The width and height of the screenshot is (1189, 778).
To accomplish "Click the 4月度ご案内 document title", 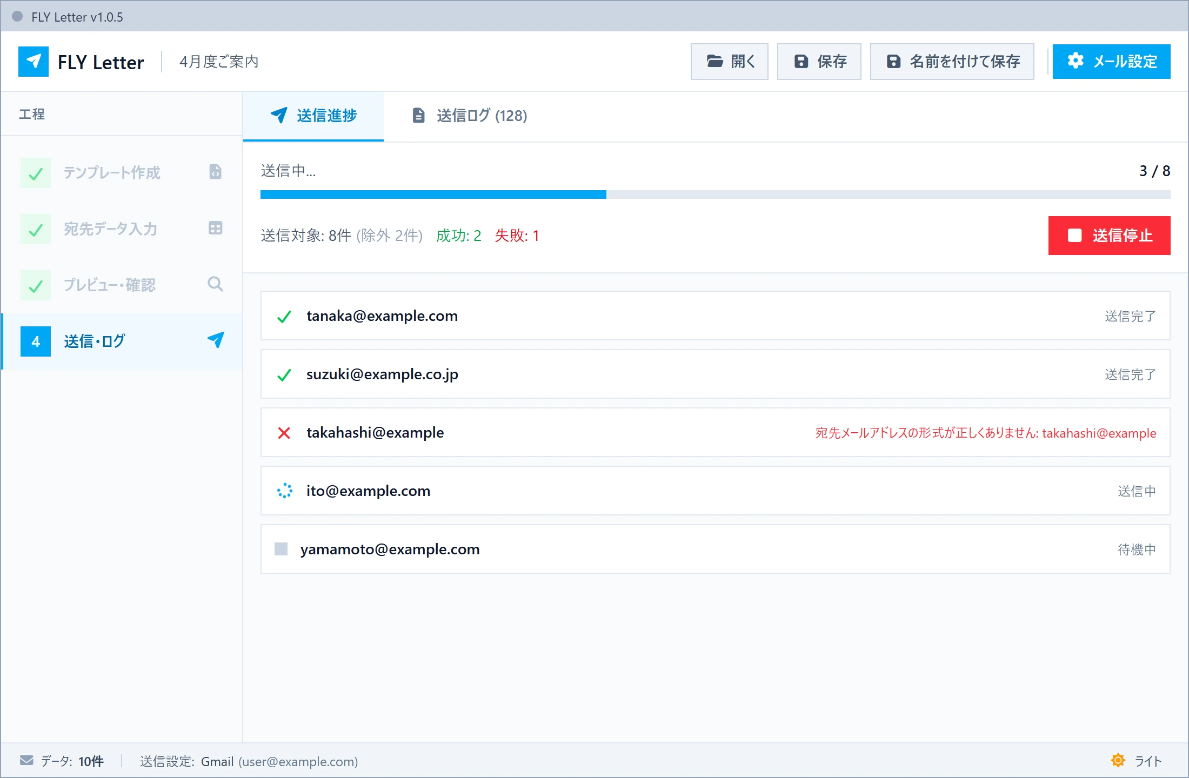I will pyautogui.click(x=219, y=62).
